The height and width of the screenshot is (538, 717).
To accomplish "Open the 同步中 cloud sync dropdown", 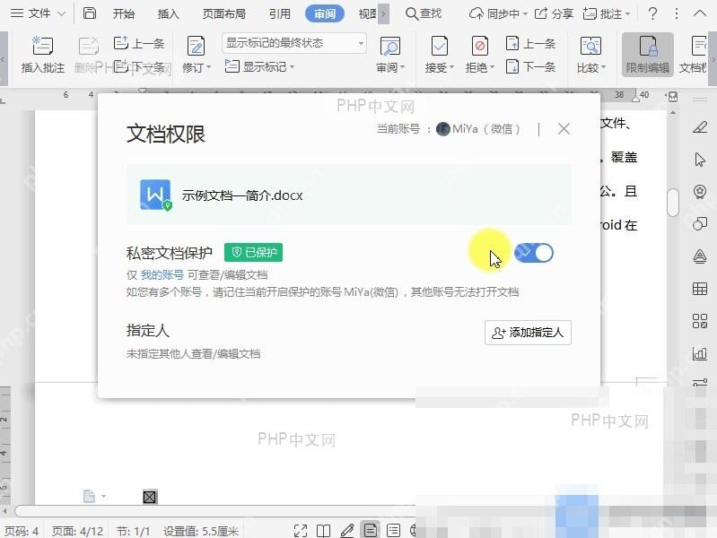I will coord(498,13).
